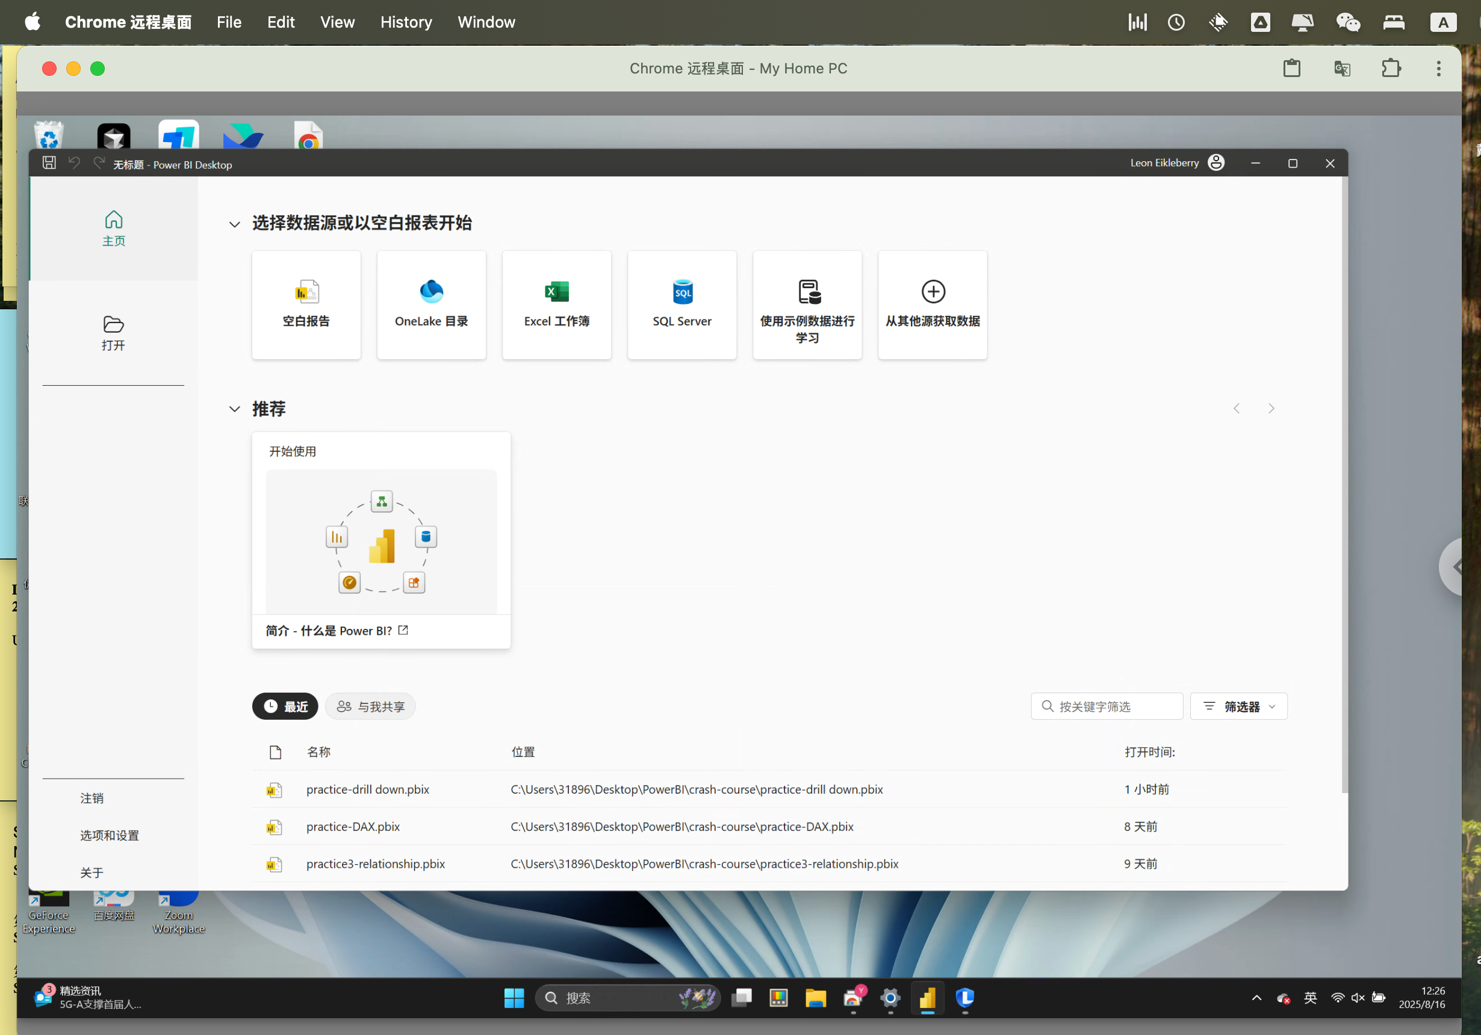
Task: Open 选项和设置 in sidebar
Action: coord(110,836)
